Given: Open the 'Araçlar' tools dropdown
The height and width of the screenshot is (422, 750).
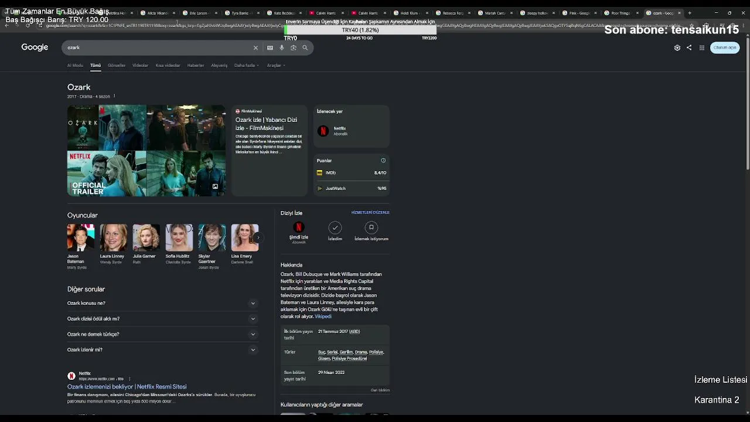Looking at the screenshot, I should pyautogui.click(x=276, y=66).
